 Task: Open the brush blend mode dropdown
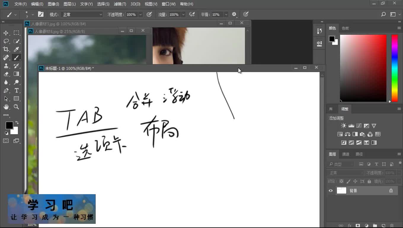pyautogui.click(x=81, y=14)
